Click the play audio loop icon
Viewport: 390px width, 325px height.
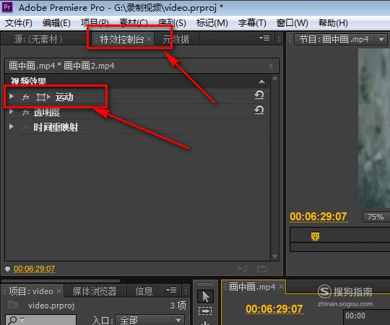click(x=242, y=269)
